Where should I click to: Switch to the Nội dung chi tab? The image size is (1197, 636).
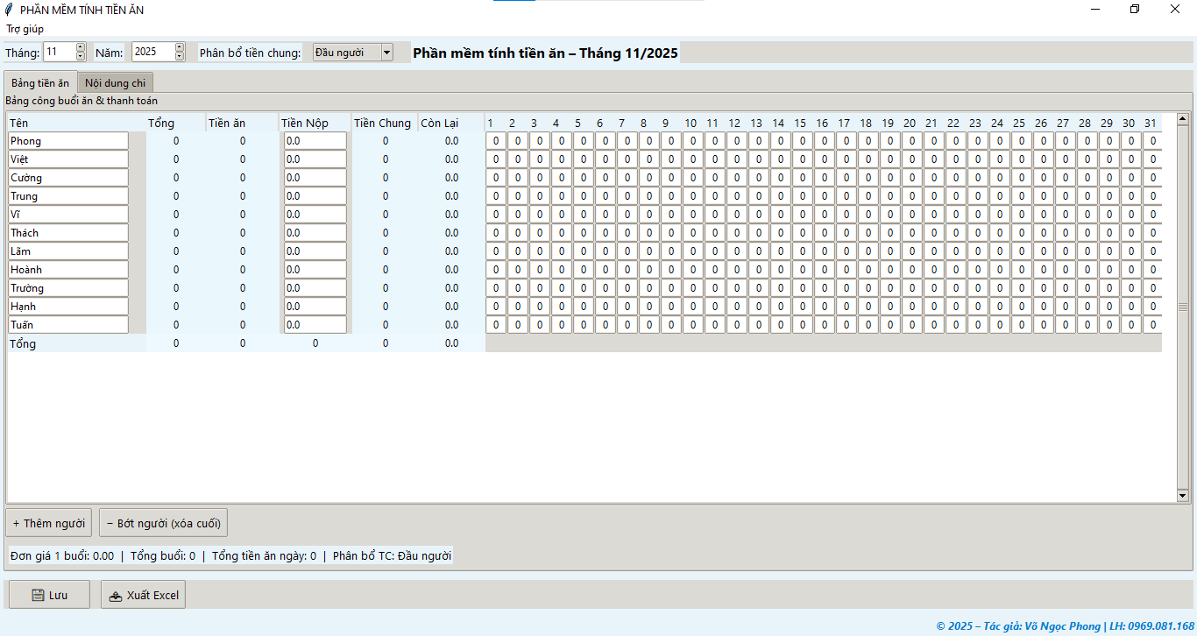(x=115, y=83)
